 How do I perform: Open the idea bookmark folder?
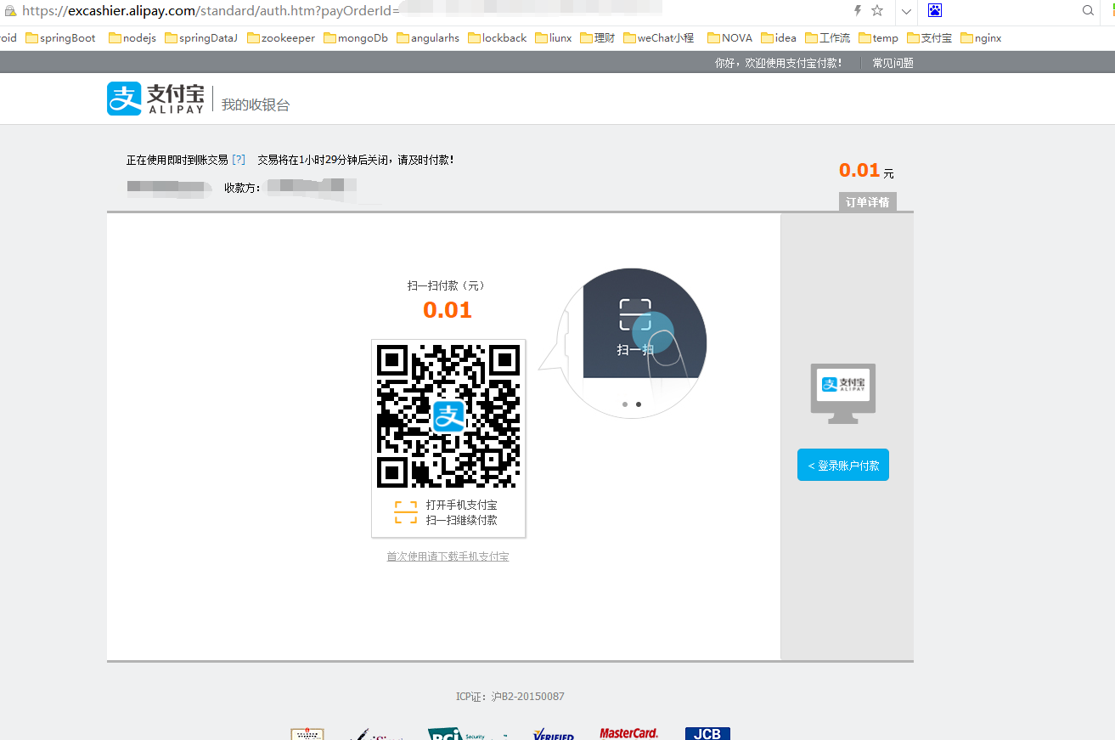tap(779, 38)
